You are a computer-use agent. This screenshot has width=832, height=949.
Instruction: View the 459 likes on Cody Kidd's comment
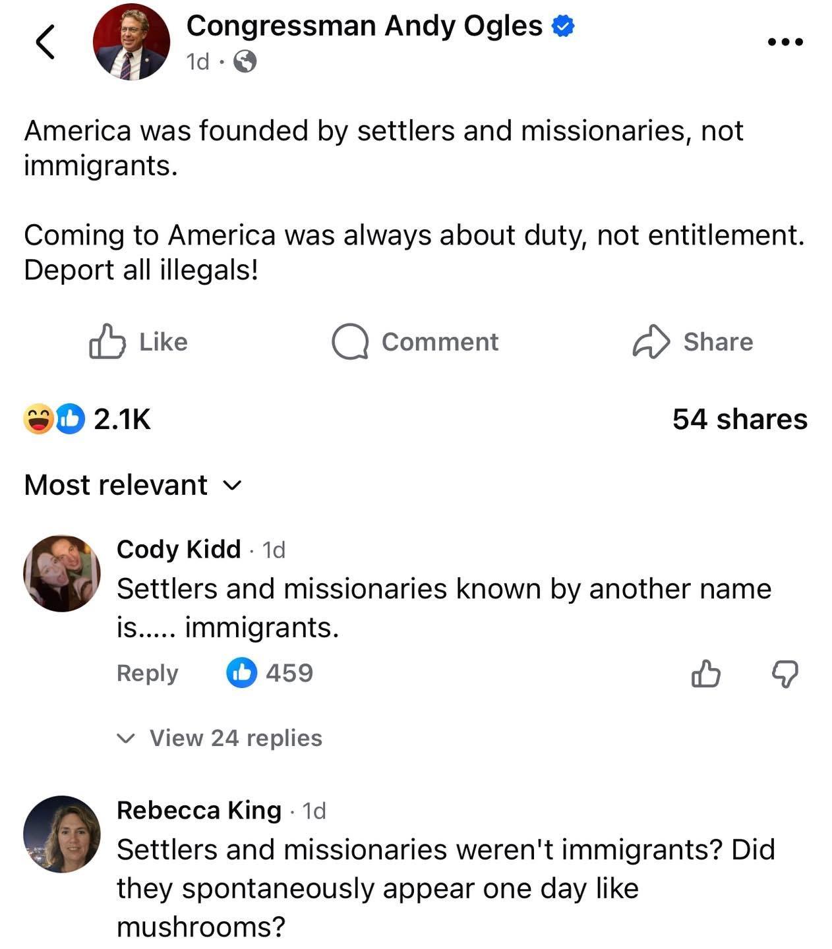270,673
